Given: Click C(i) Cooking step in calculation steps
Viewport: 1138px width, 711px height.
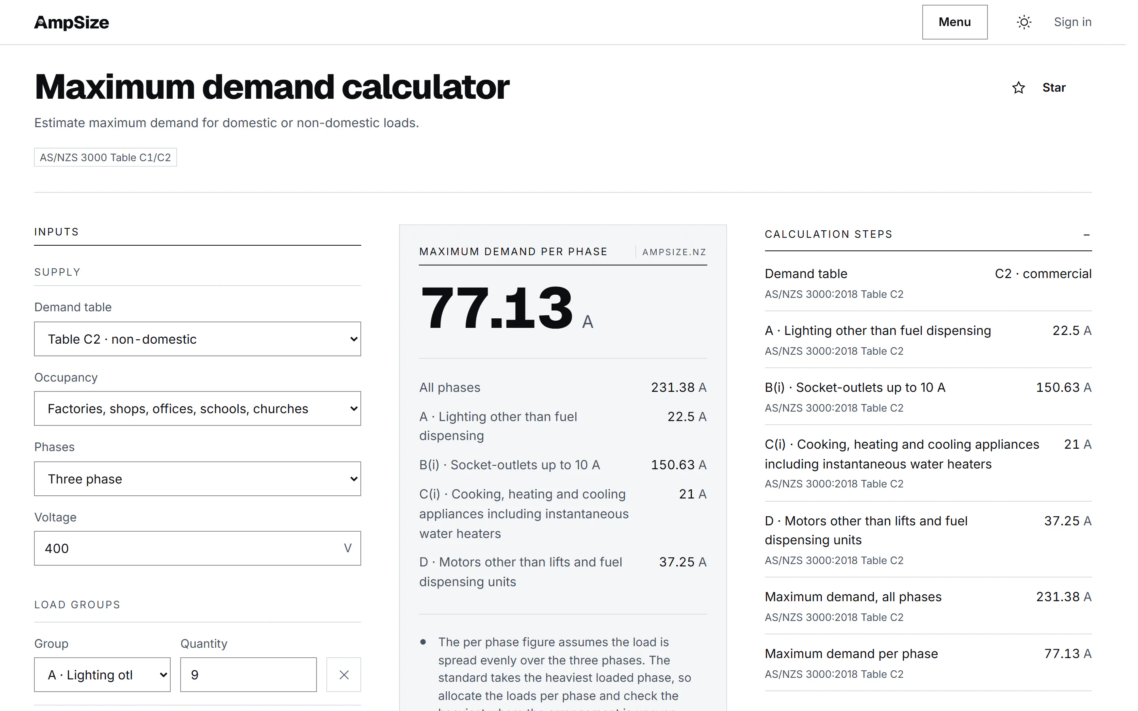Looking at the screenshot, I should 902,454.
